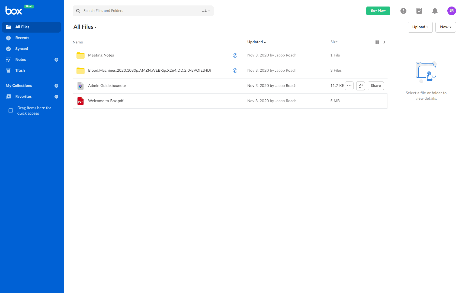Copy shared link for Admin Guide.boxnote
This screenshot has width=462, height=293.
[x=360, y=86]
